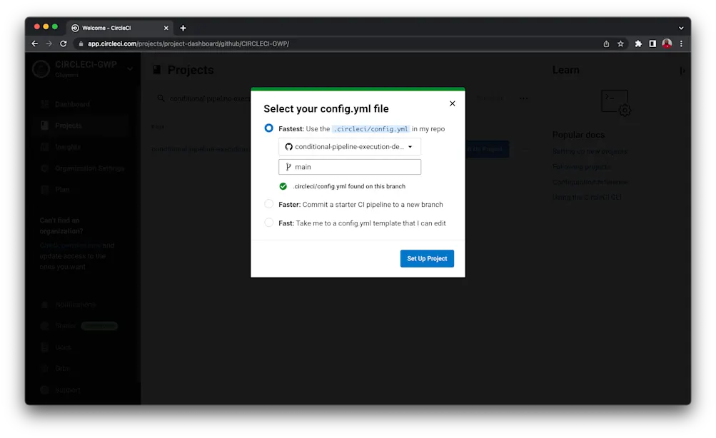Select the Fastest setup option

(x=268, y=128)
